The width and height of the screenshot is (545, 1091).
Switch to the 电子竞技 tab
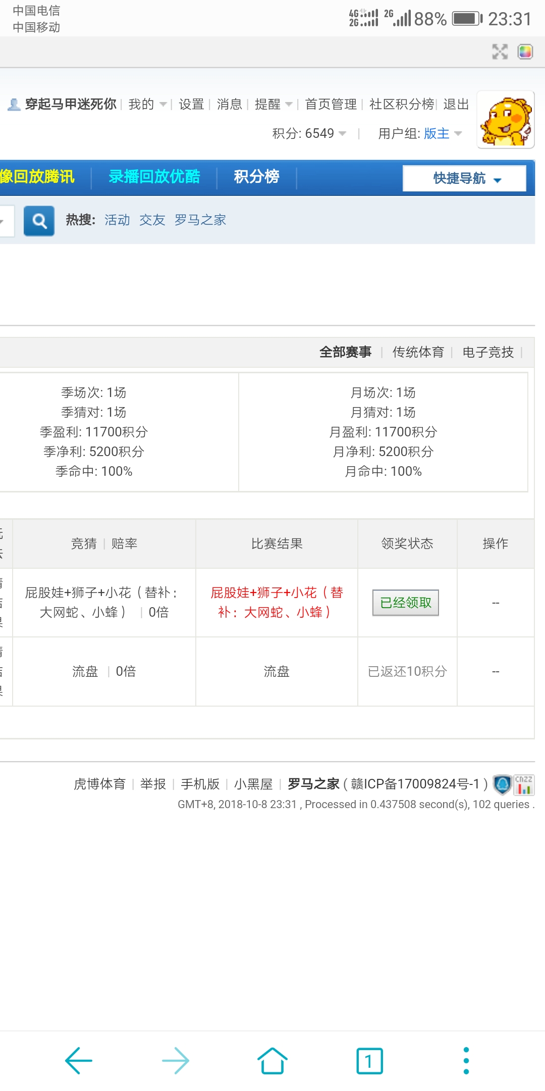tap(488, 352)
